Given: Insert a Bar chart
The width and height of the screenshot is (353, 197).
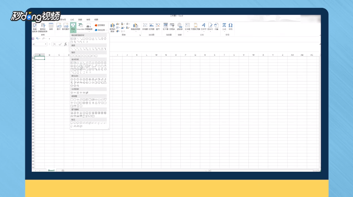Looking at the screenshot, I should (123, 24).
